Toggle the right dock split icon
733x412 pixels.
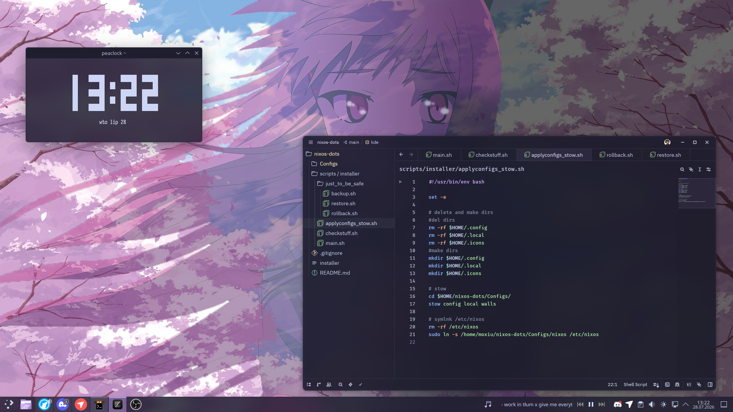tap(710, 385)
